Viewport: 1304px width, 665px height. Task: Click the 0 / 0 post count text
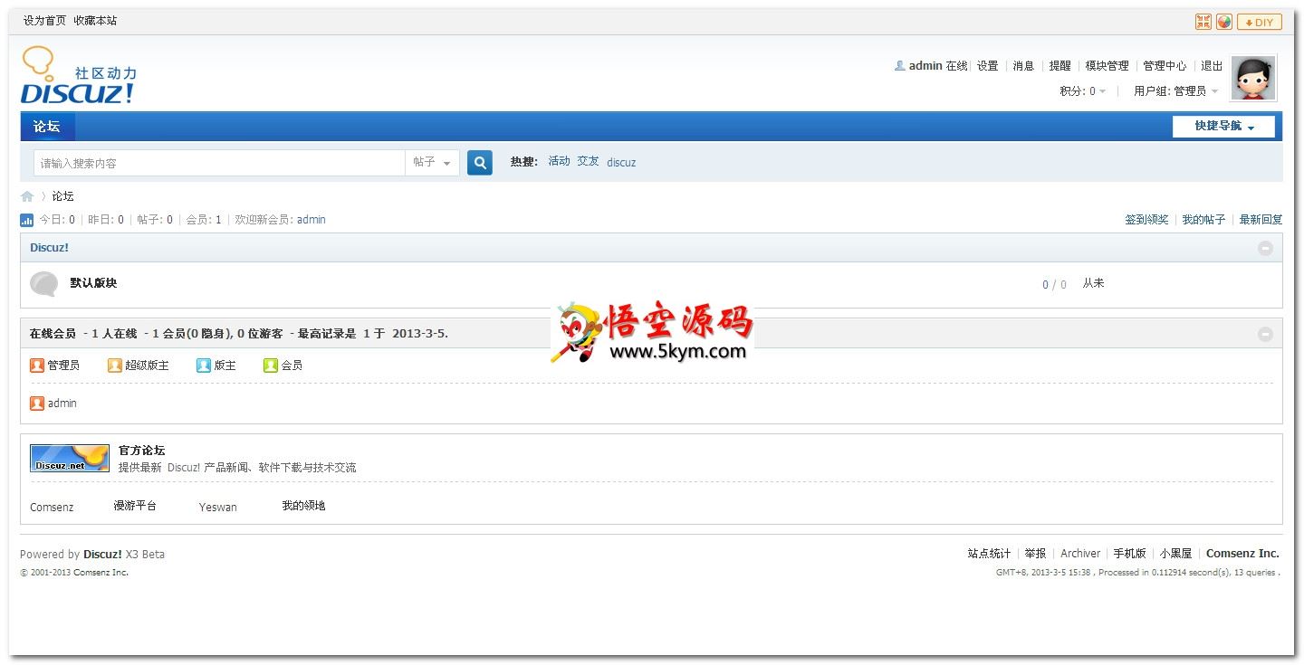coord(1054,285)
